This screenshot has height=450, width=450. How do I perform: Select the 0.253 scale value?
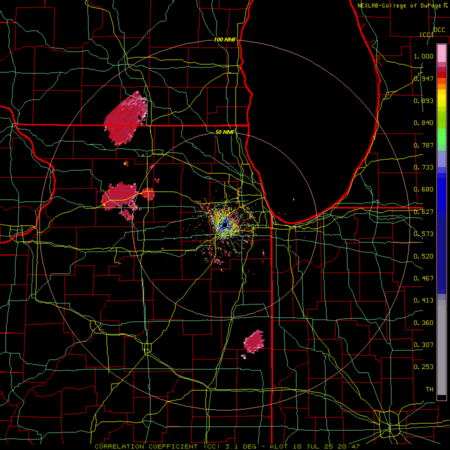(x=423, y=367)
